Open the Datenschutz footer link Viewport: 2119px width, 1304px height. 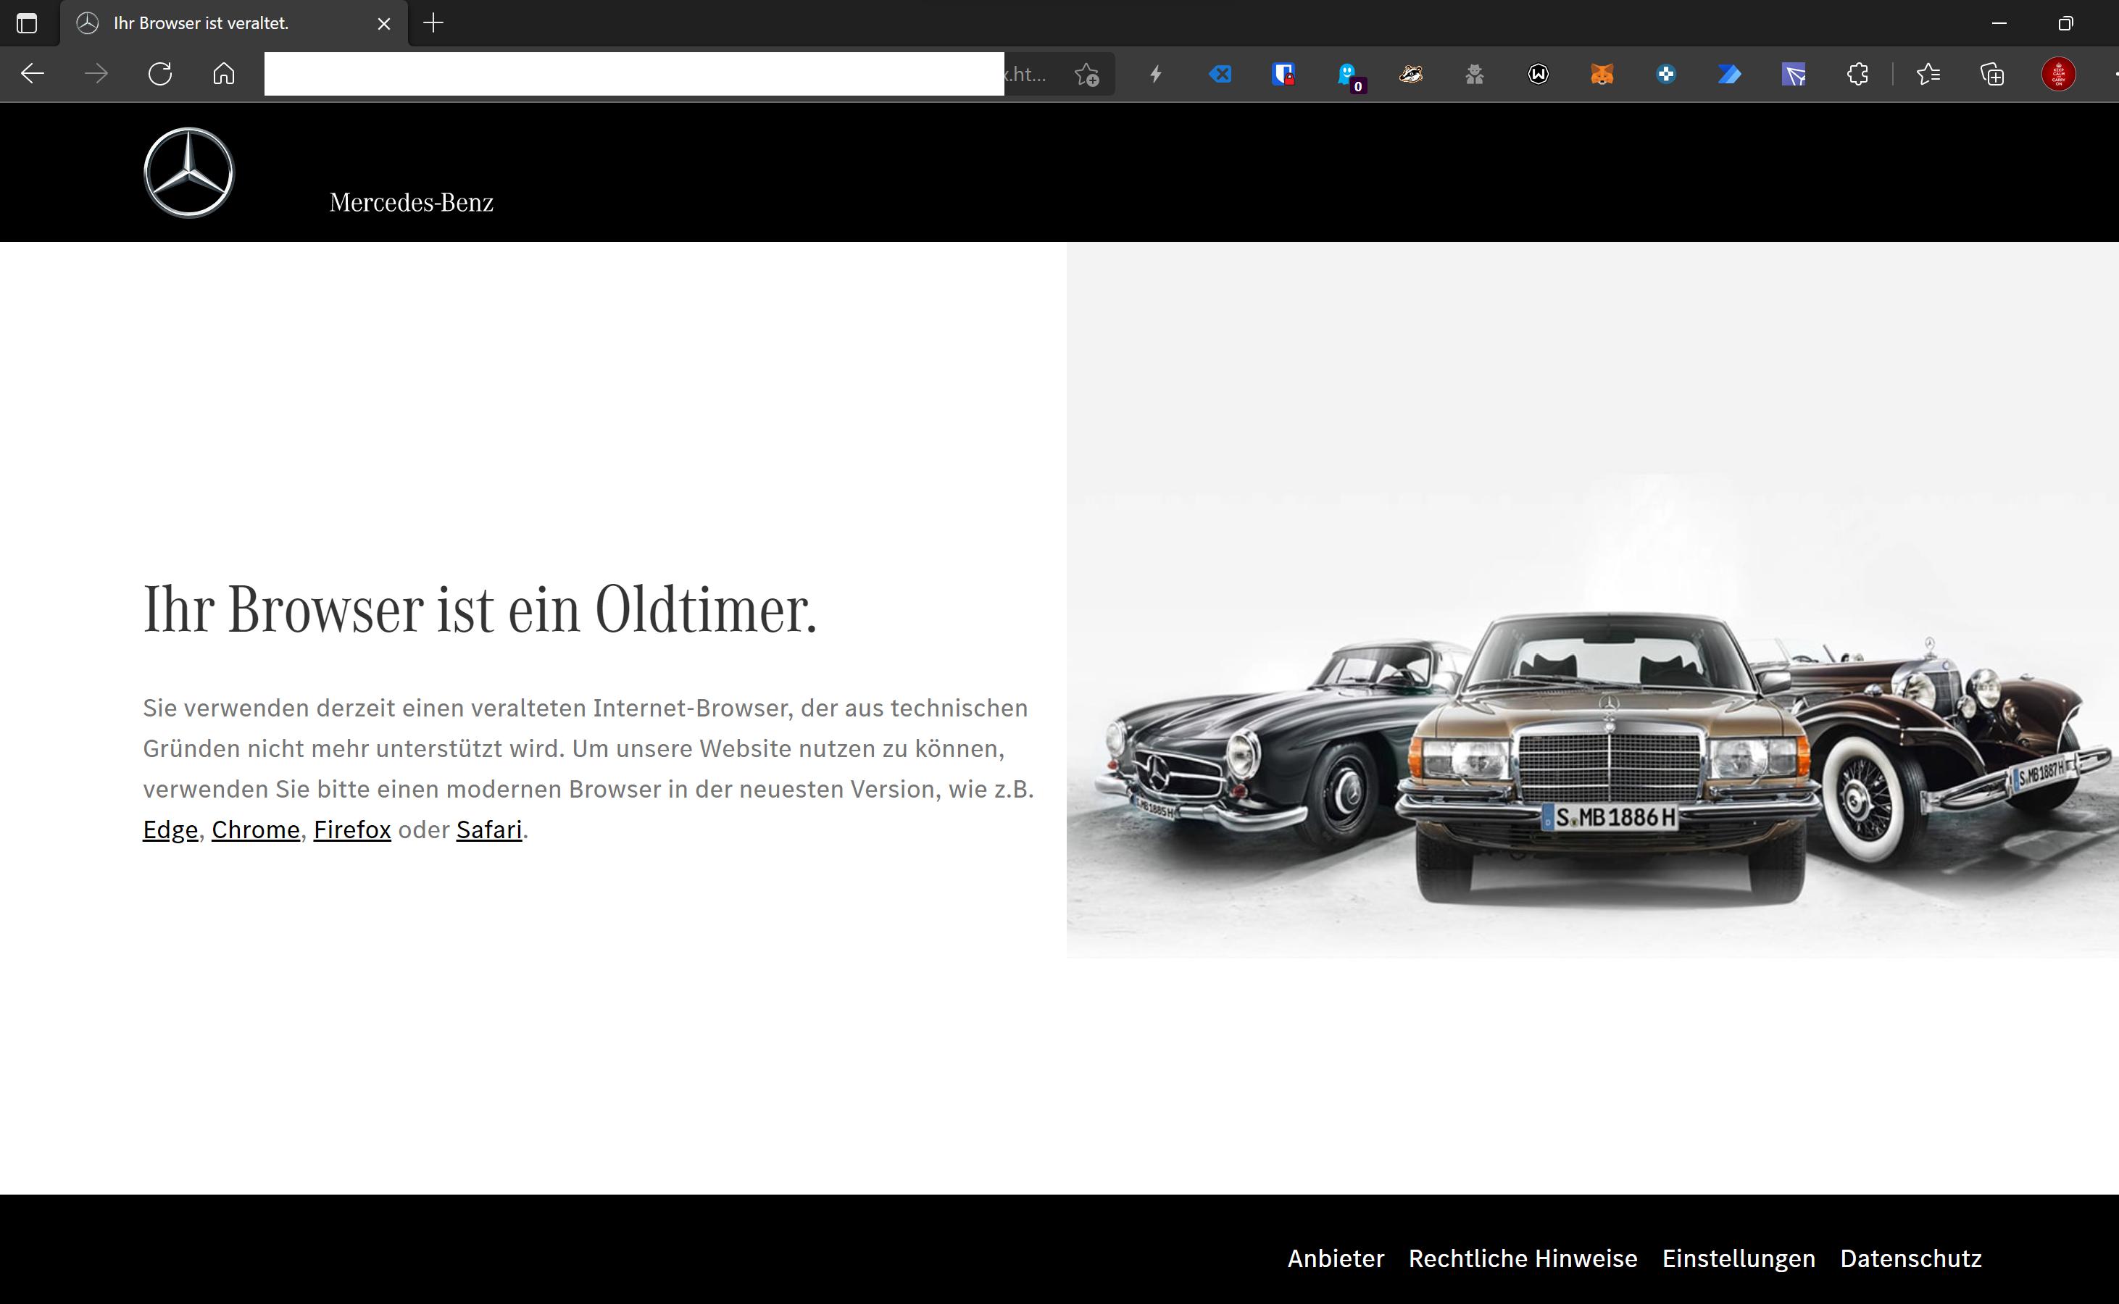click(1910, 1258)
